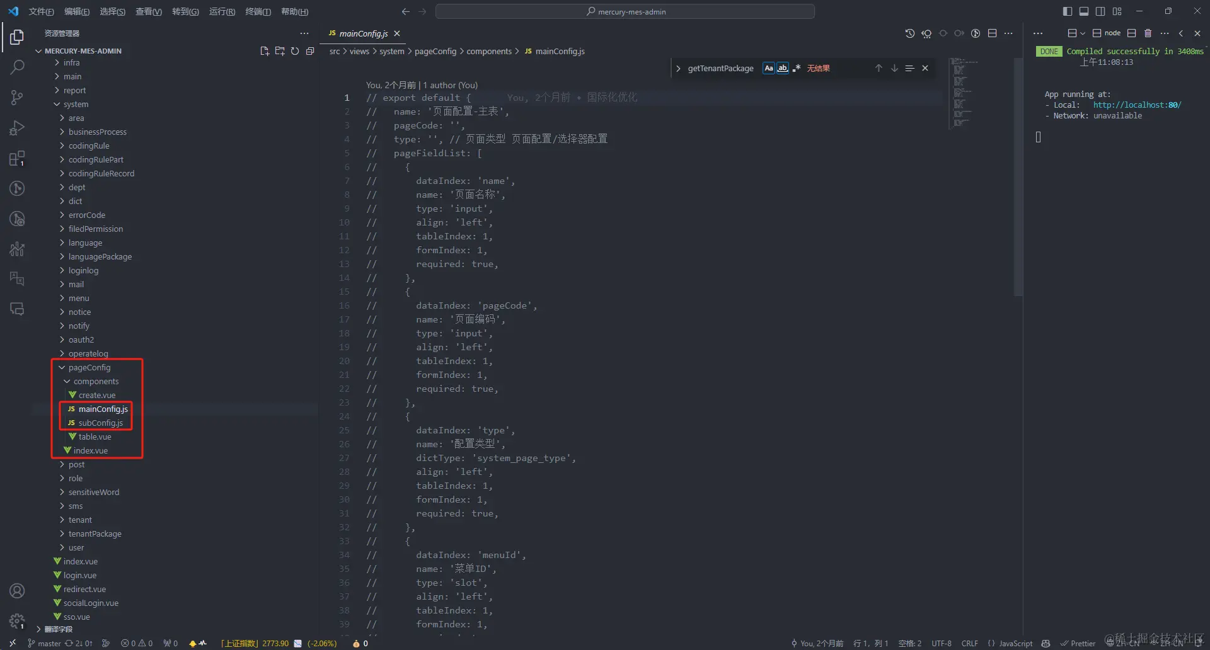Click CRLF line ending selector
This screenshot has width=1210, height=650.
click(970, 643)
